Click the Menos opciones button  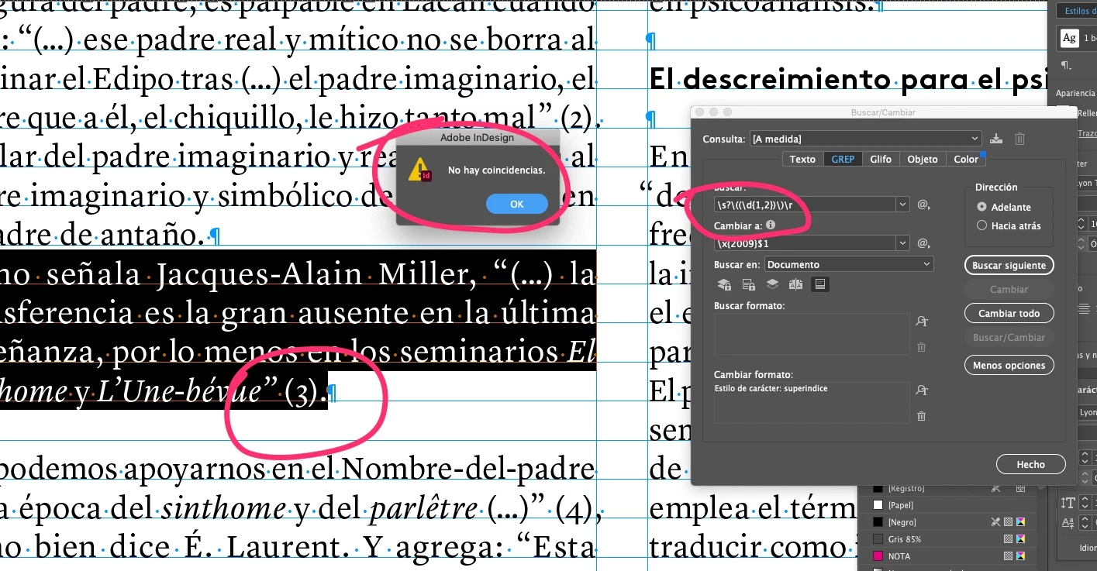click(x=1009, y=365)
